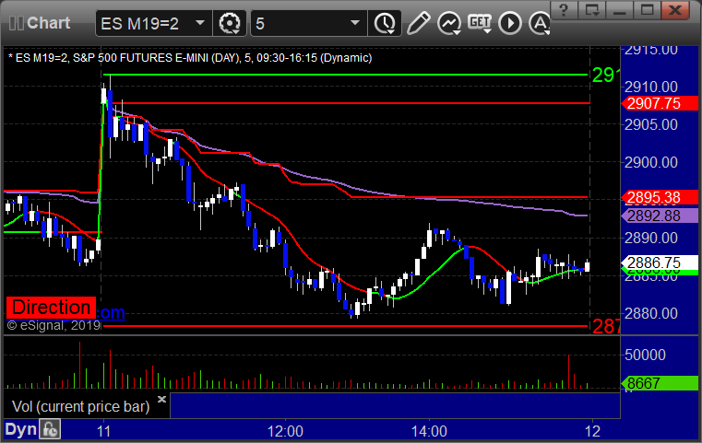The height and width of the screenshot is (443, 702).
Task: Open the alerts 'A' icon
Action: pos(539,23)
